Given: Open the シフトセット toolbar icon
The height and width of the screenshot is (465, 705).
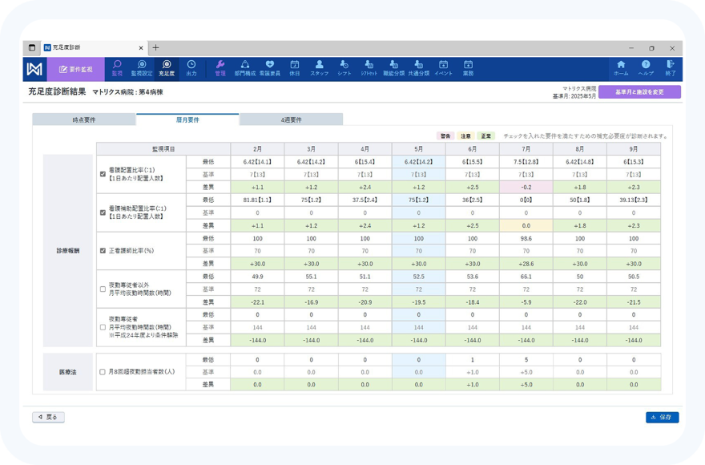Looking at the screenshot, I should click(369, 68).
